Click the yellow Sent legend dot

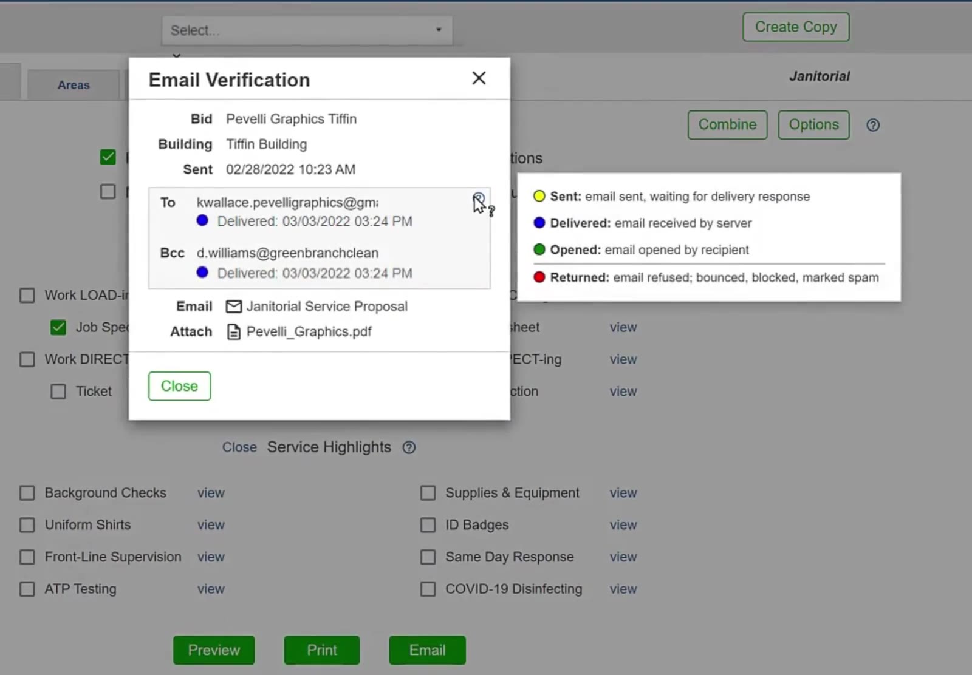click(539, 196)
